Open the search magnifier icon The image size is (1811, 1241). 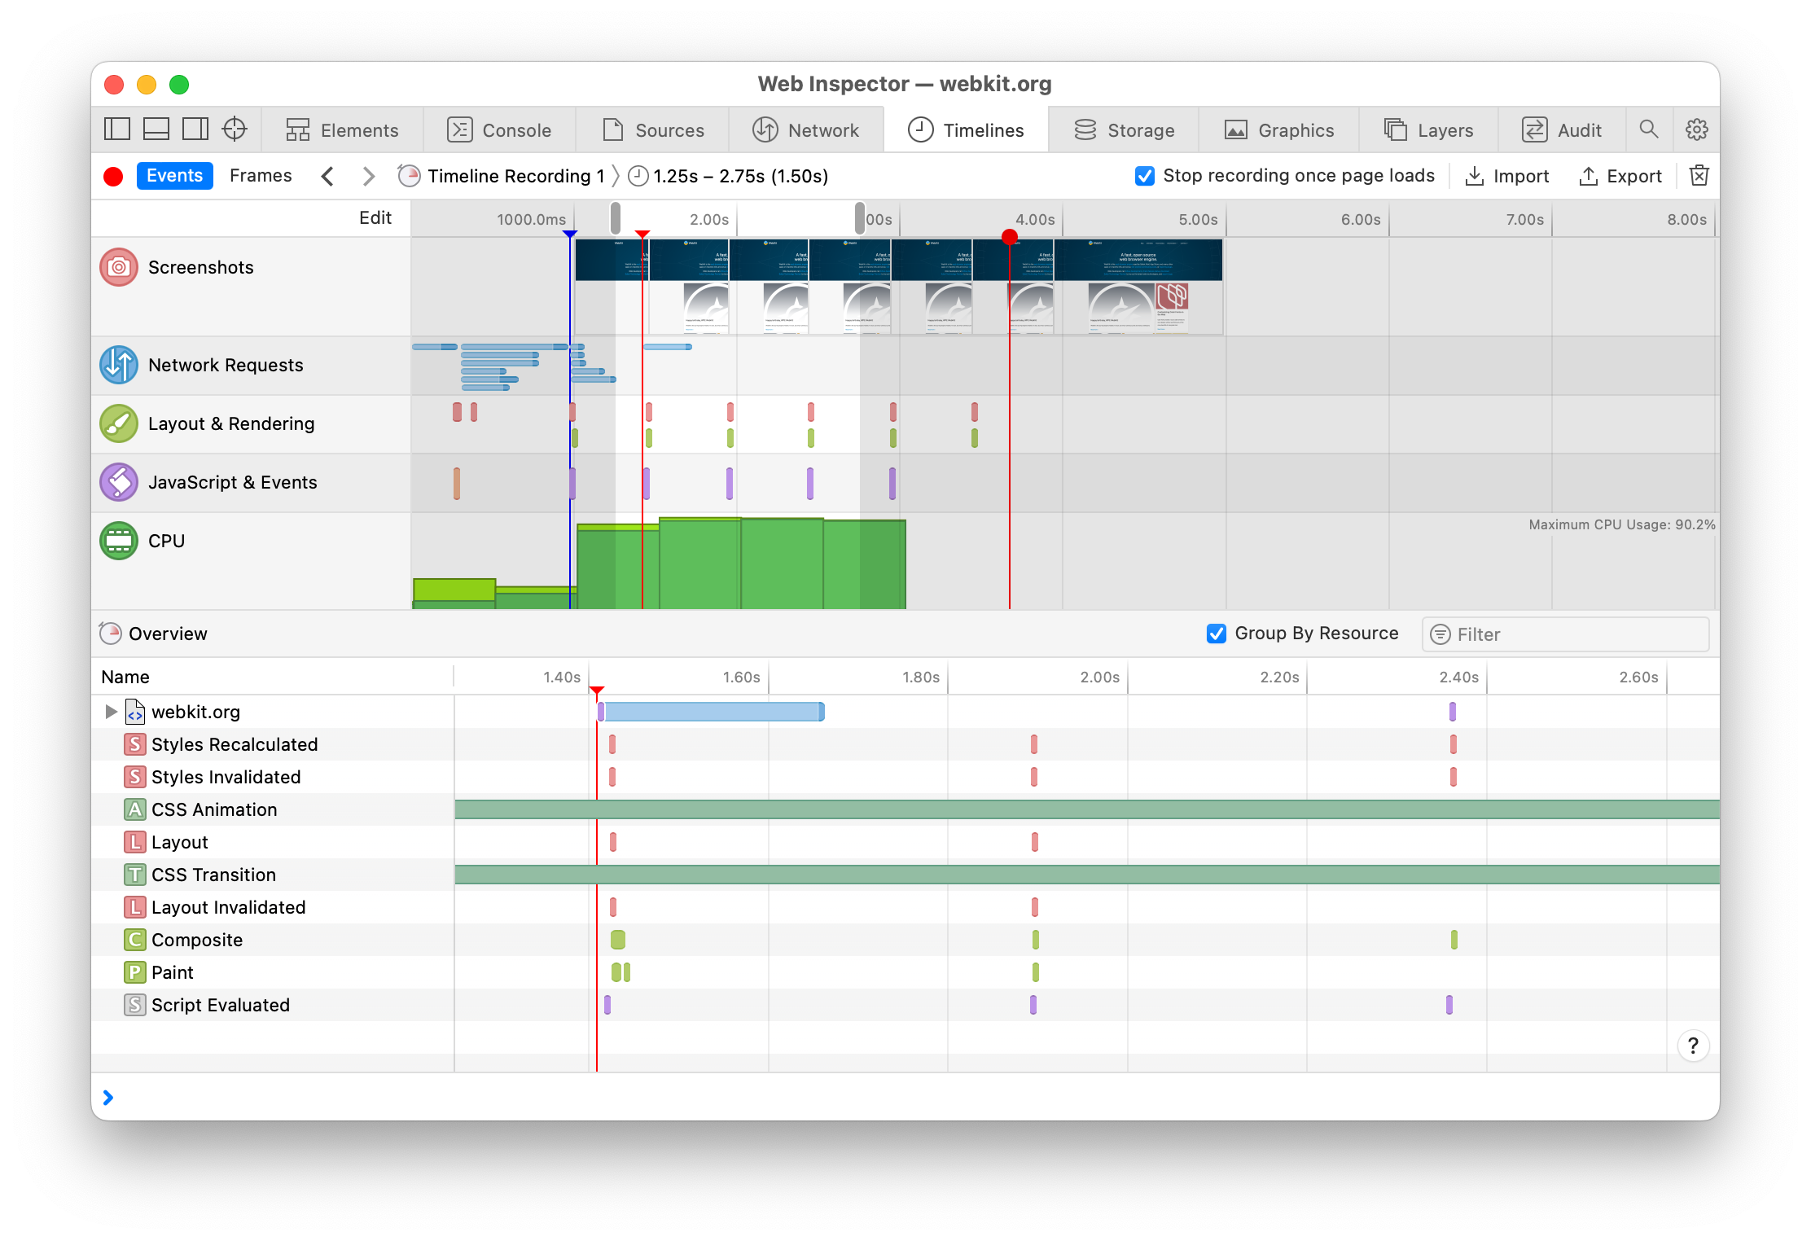tap(1648, 129)
